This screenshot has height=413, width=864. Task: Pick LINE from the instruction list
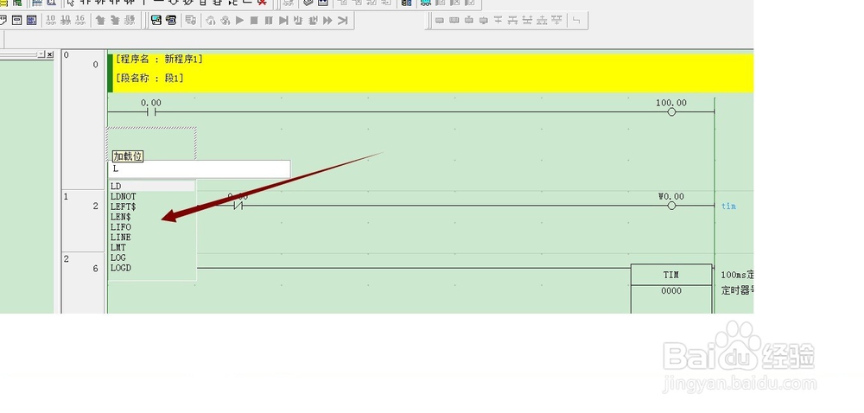pyautogui.click(x=121, y=238)
